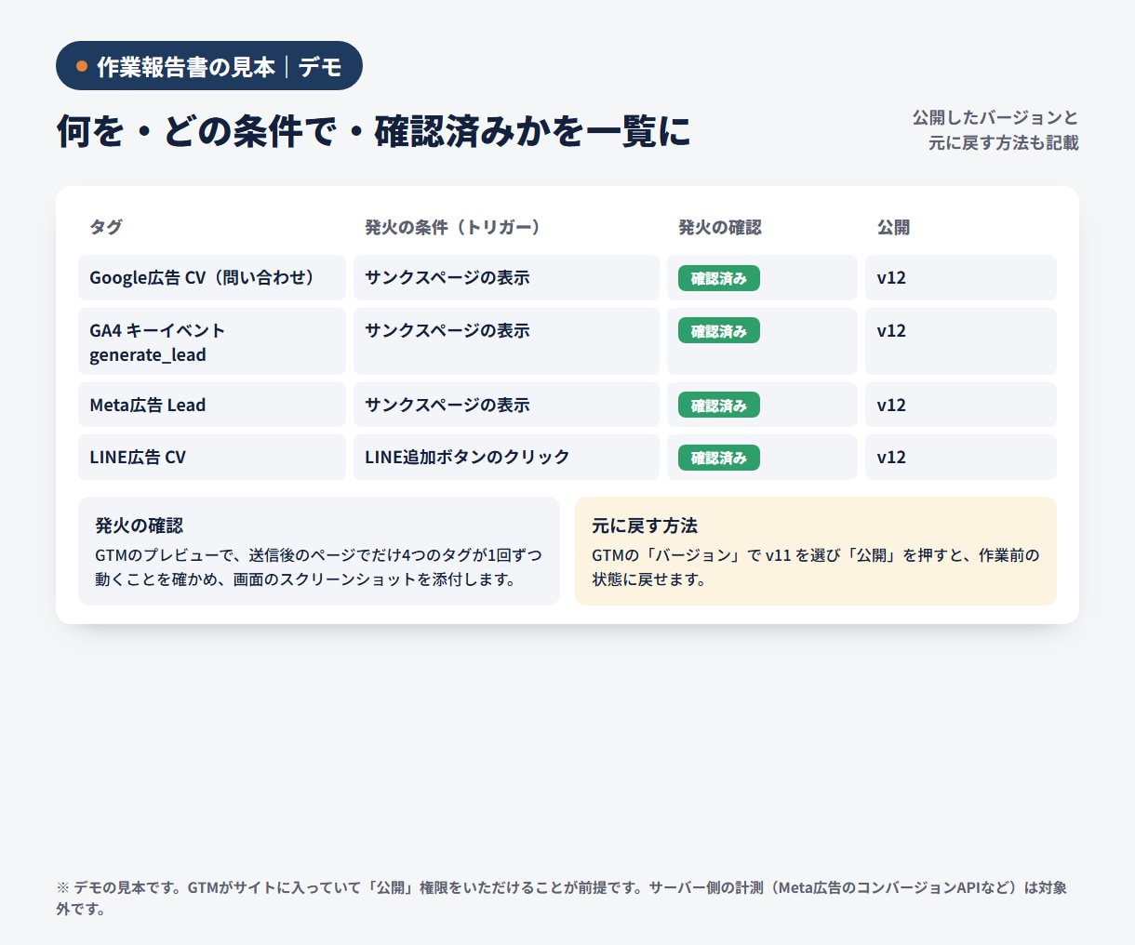Click the note 公開したバージョンと元に戻す方法も記載
The width and height of the screenshot is (1135, 945).
[995, 130]
